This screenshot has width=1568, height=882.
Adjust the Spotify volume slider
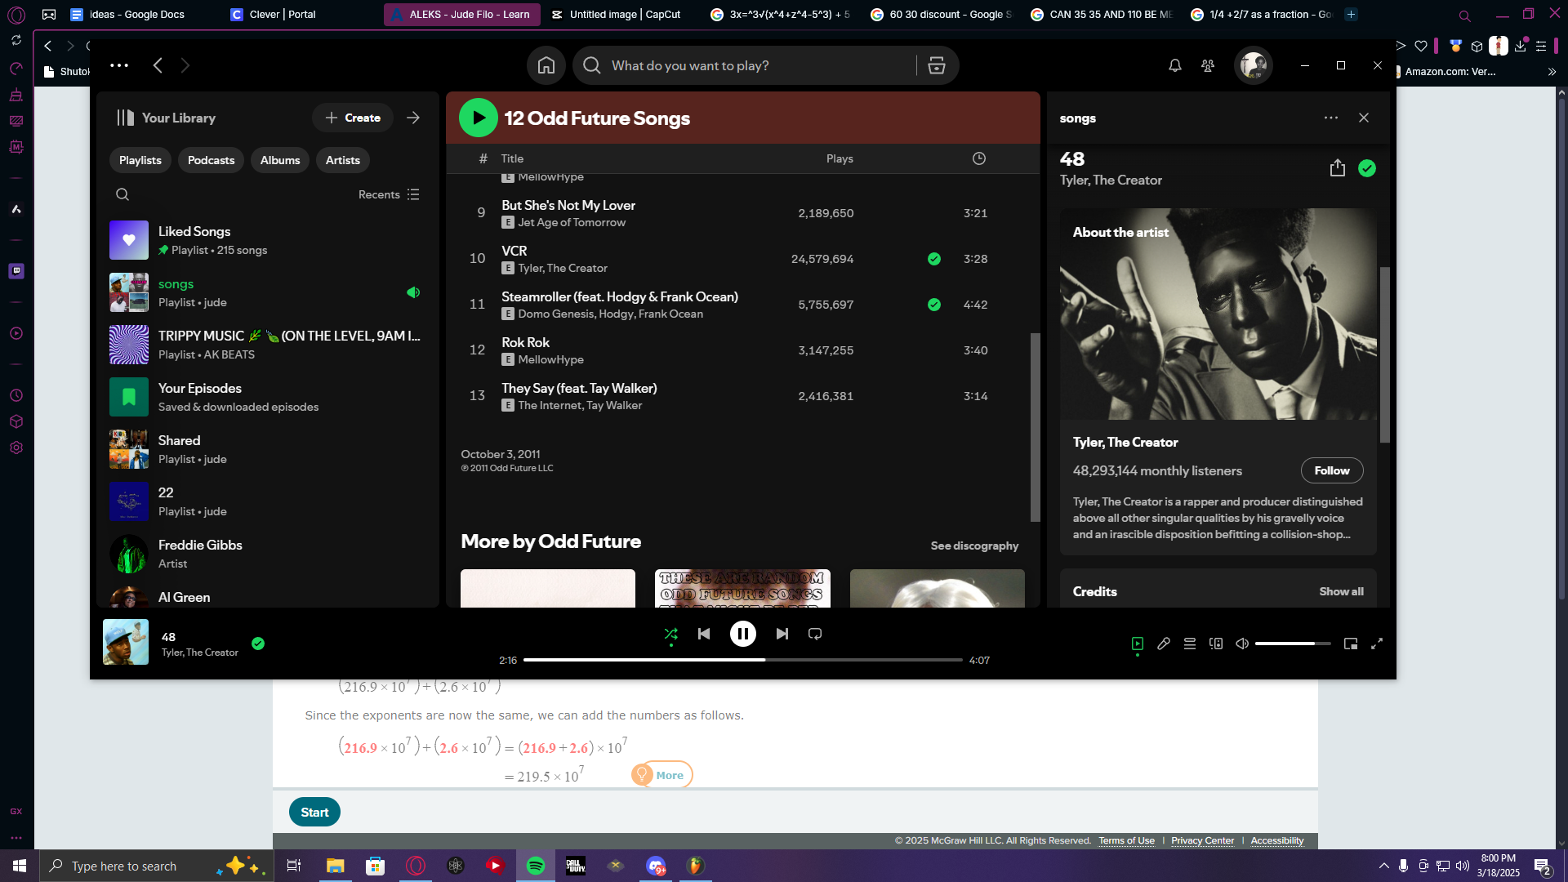click(1293, 644)
